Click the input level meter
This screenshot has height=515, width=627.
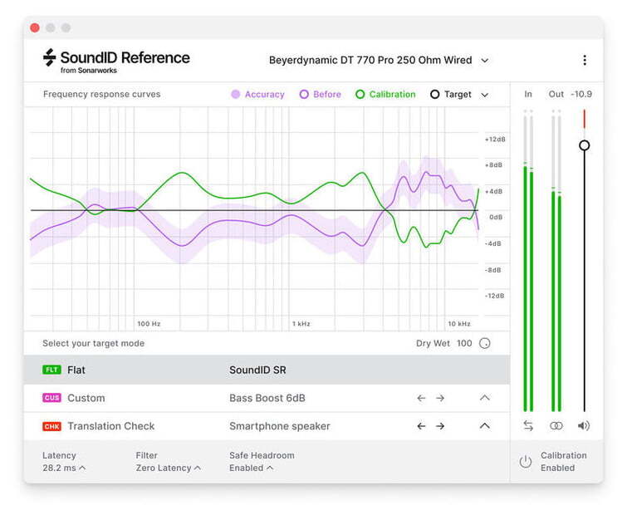528,260
